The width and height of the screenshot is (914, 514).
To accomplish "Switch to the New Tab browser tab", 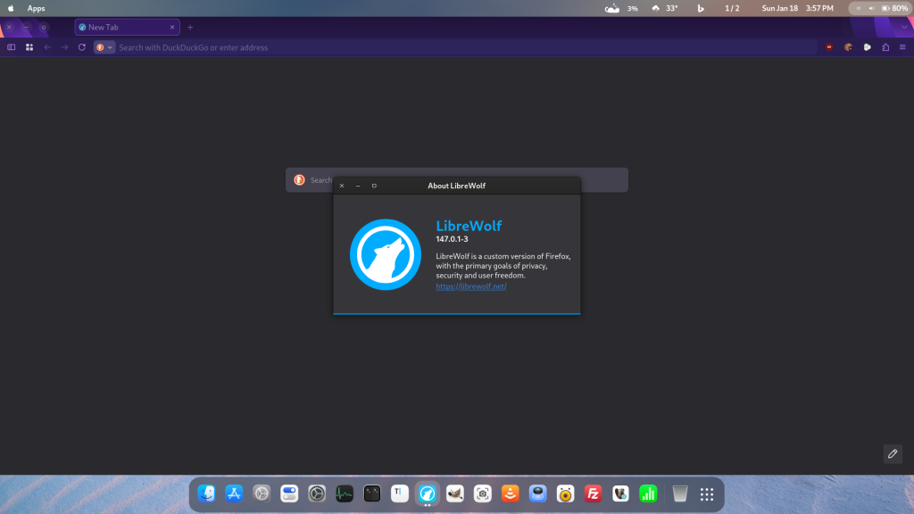I will click(125, 27).
